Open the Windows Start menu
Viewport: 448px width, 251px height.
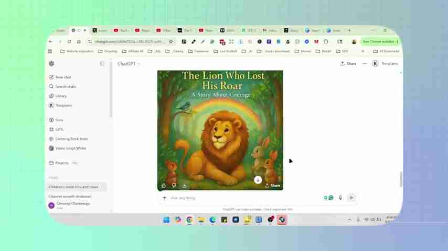pyautogui.click(x=166, y=220)
